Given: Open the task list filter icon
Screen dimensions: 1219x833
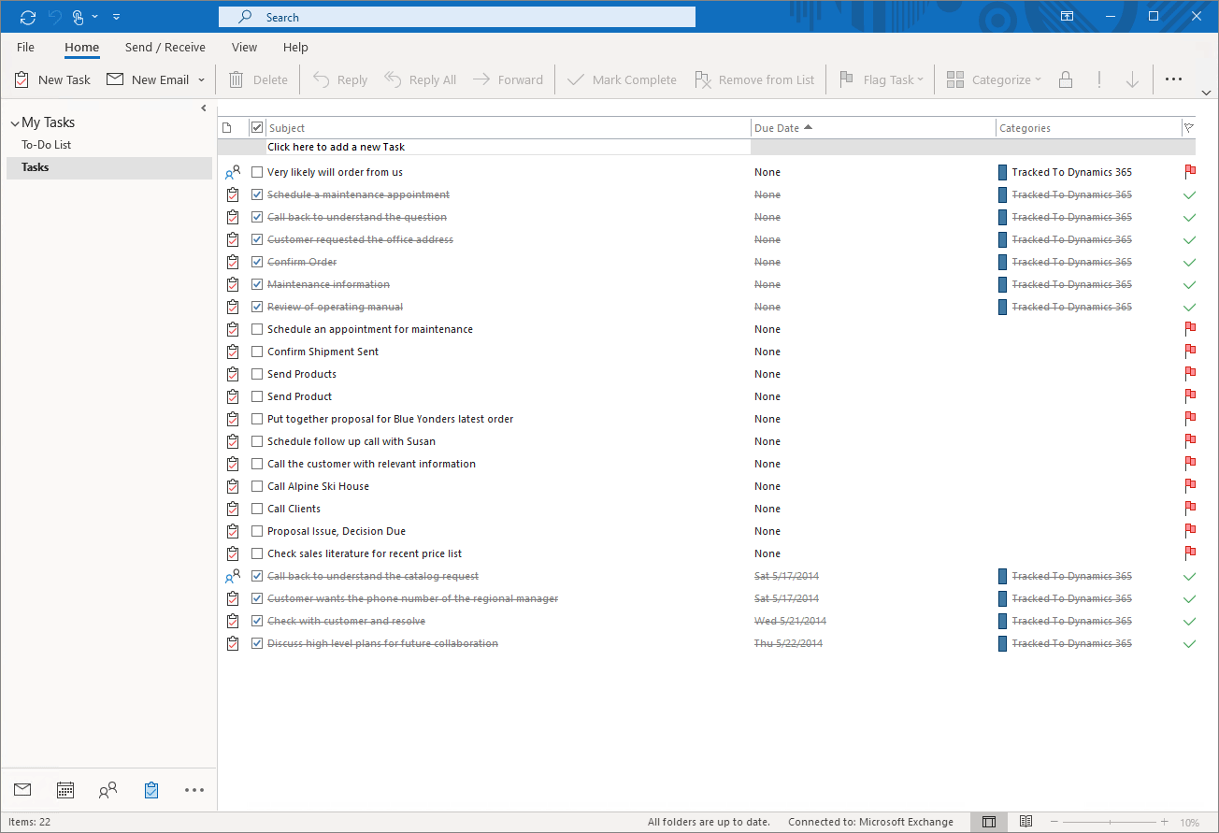Looking at the screenshot, I should [1189, 127].
